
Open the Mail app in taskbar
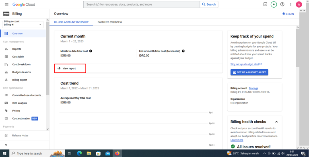[108, 153]
